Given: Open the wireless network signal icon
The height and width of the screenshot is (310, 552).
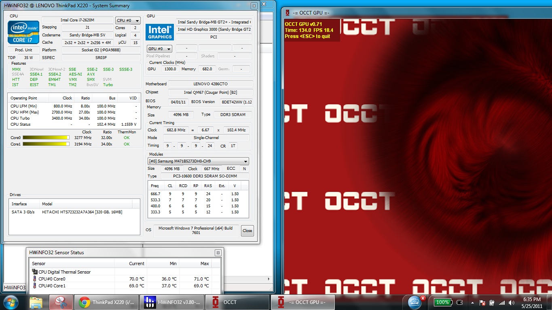Looking at the screenshot, I should [502, 302].
